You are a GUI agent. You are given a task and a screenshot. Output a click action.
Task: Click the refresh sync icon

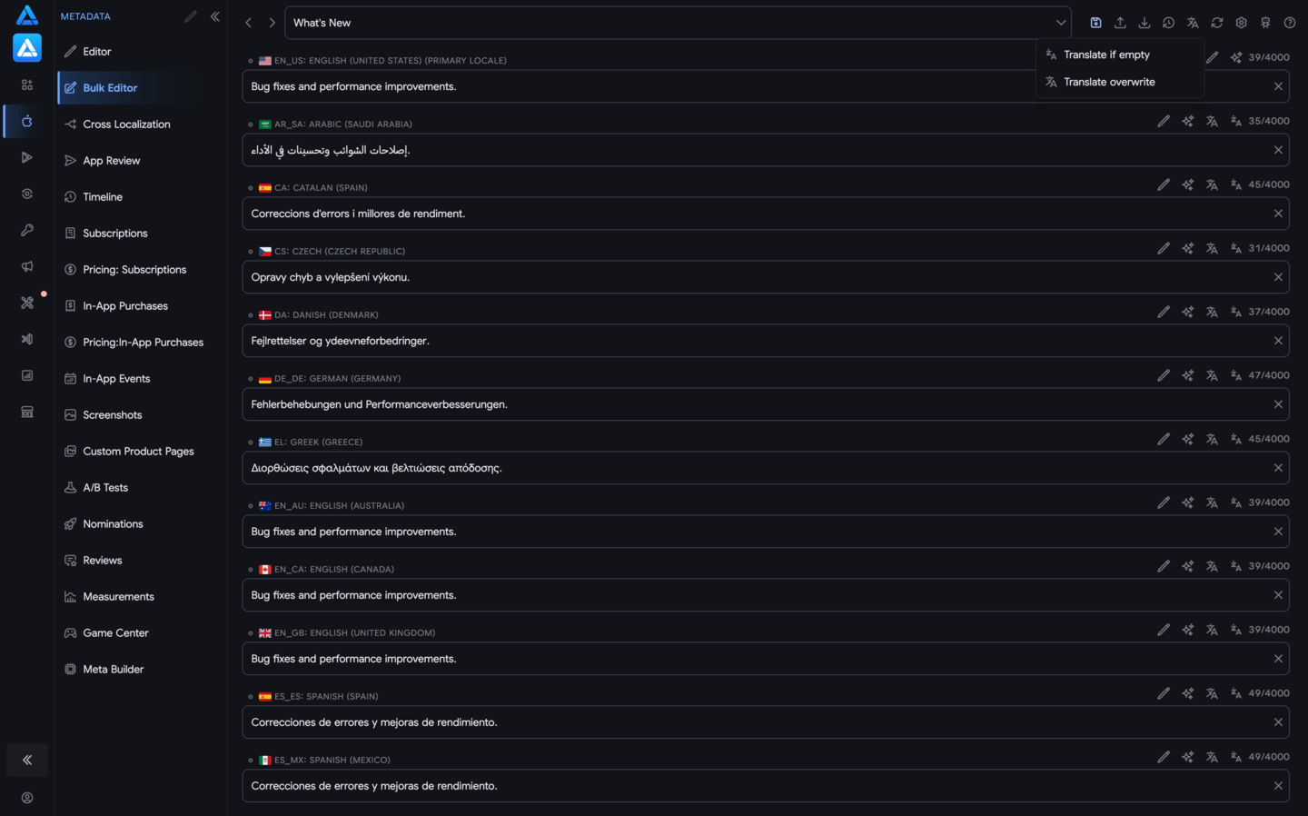[1217, 23]
